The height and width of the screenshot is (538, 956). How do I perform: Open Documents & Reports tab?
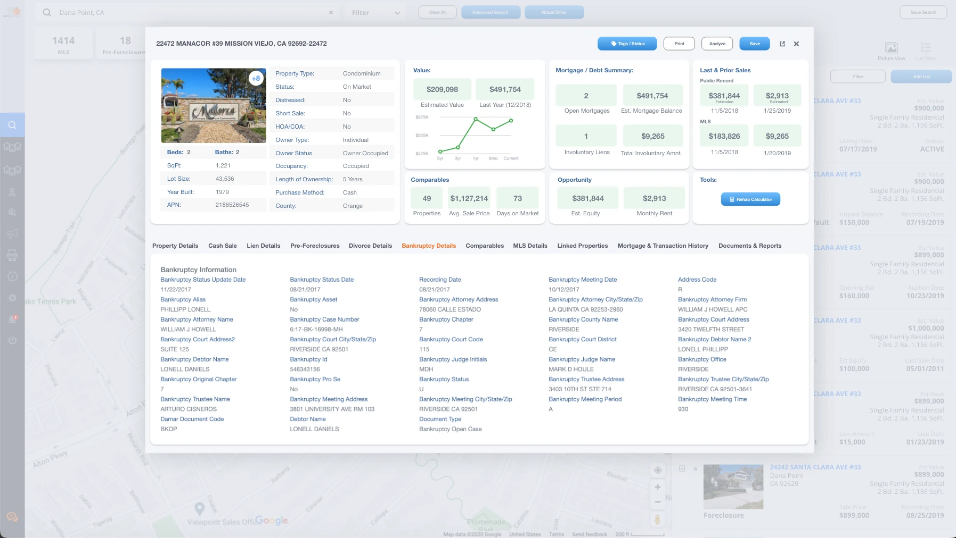point(750,246)
